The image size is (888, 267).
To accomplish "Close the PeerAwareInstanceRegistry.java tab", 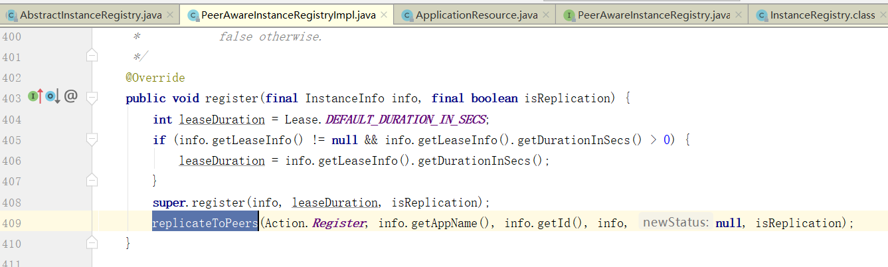I will [x=738, y=15].
